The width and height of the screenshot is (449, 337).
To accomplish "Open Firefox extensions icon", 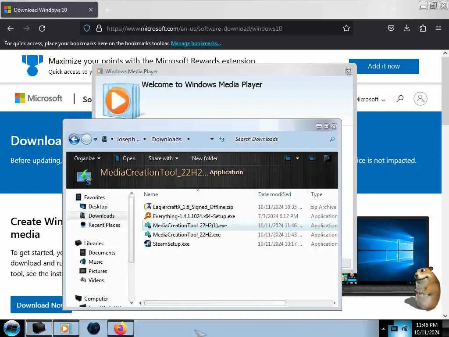I will pyautogui.click(x=423, y=28).
